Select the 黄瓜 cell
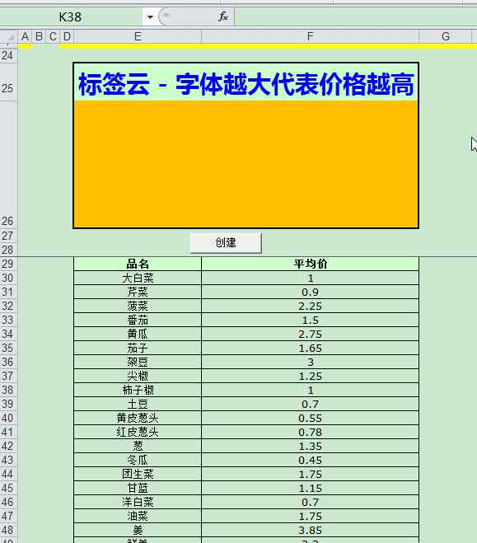477x543 pixels. [138, 335]
